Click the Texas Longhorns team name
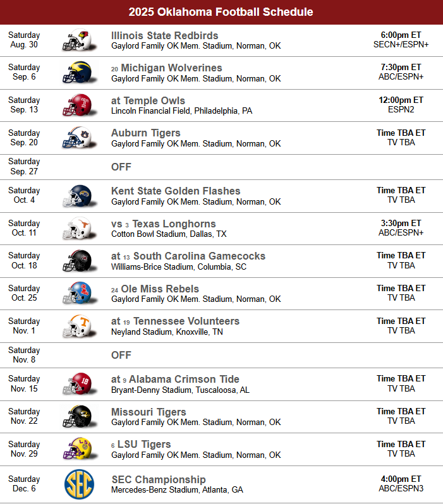 tap(174, 224)
